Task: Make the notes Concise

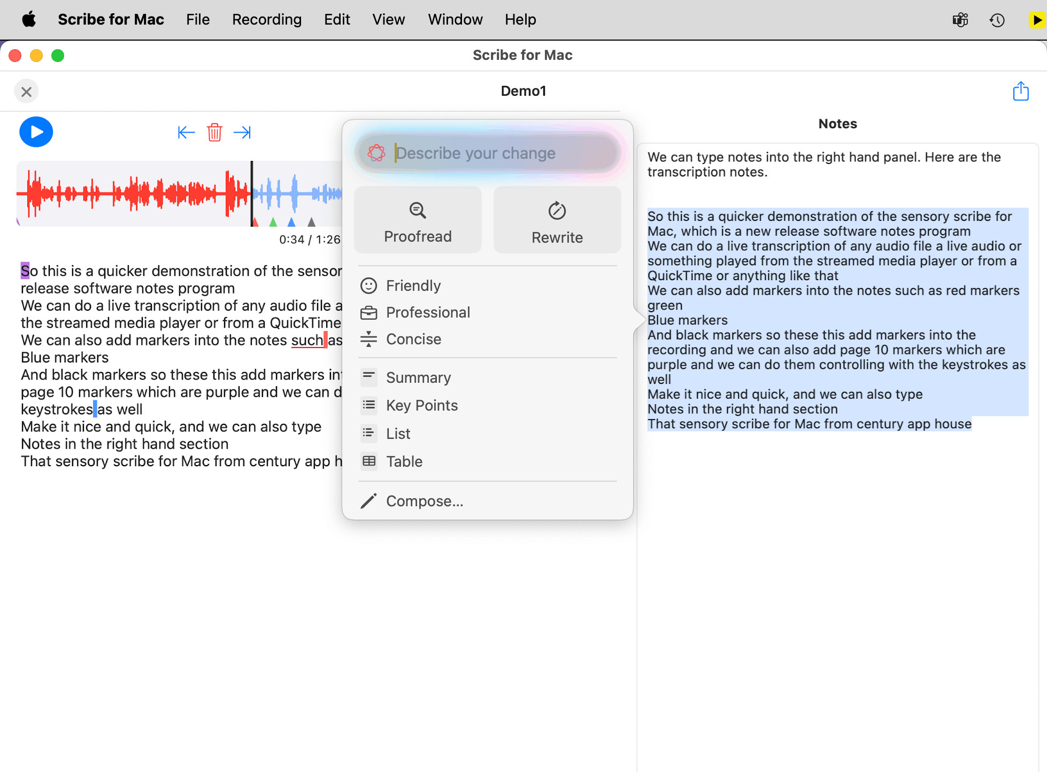Action: point(413,339)
